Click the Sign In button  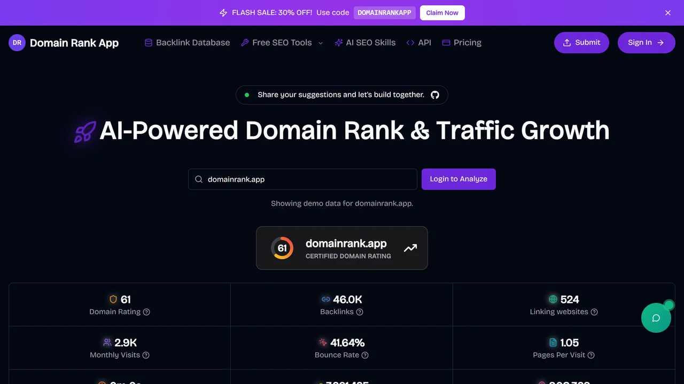(x=647, y=43)
